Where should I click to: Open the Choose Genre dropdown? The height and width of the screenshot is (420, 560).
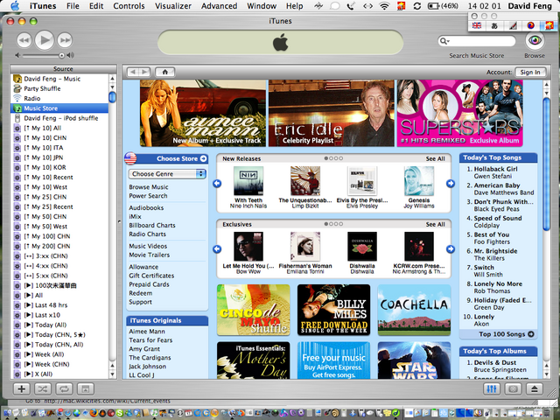(167, 174)
